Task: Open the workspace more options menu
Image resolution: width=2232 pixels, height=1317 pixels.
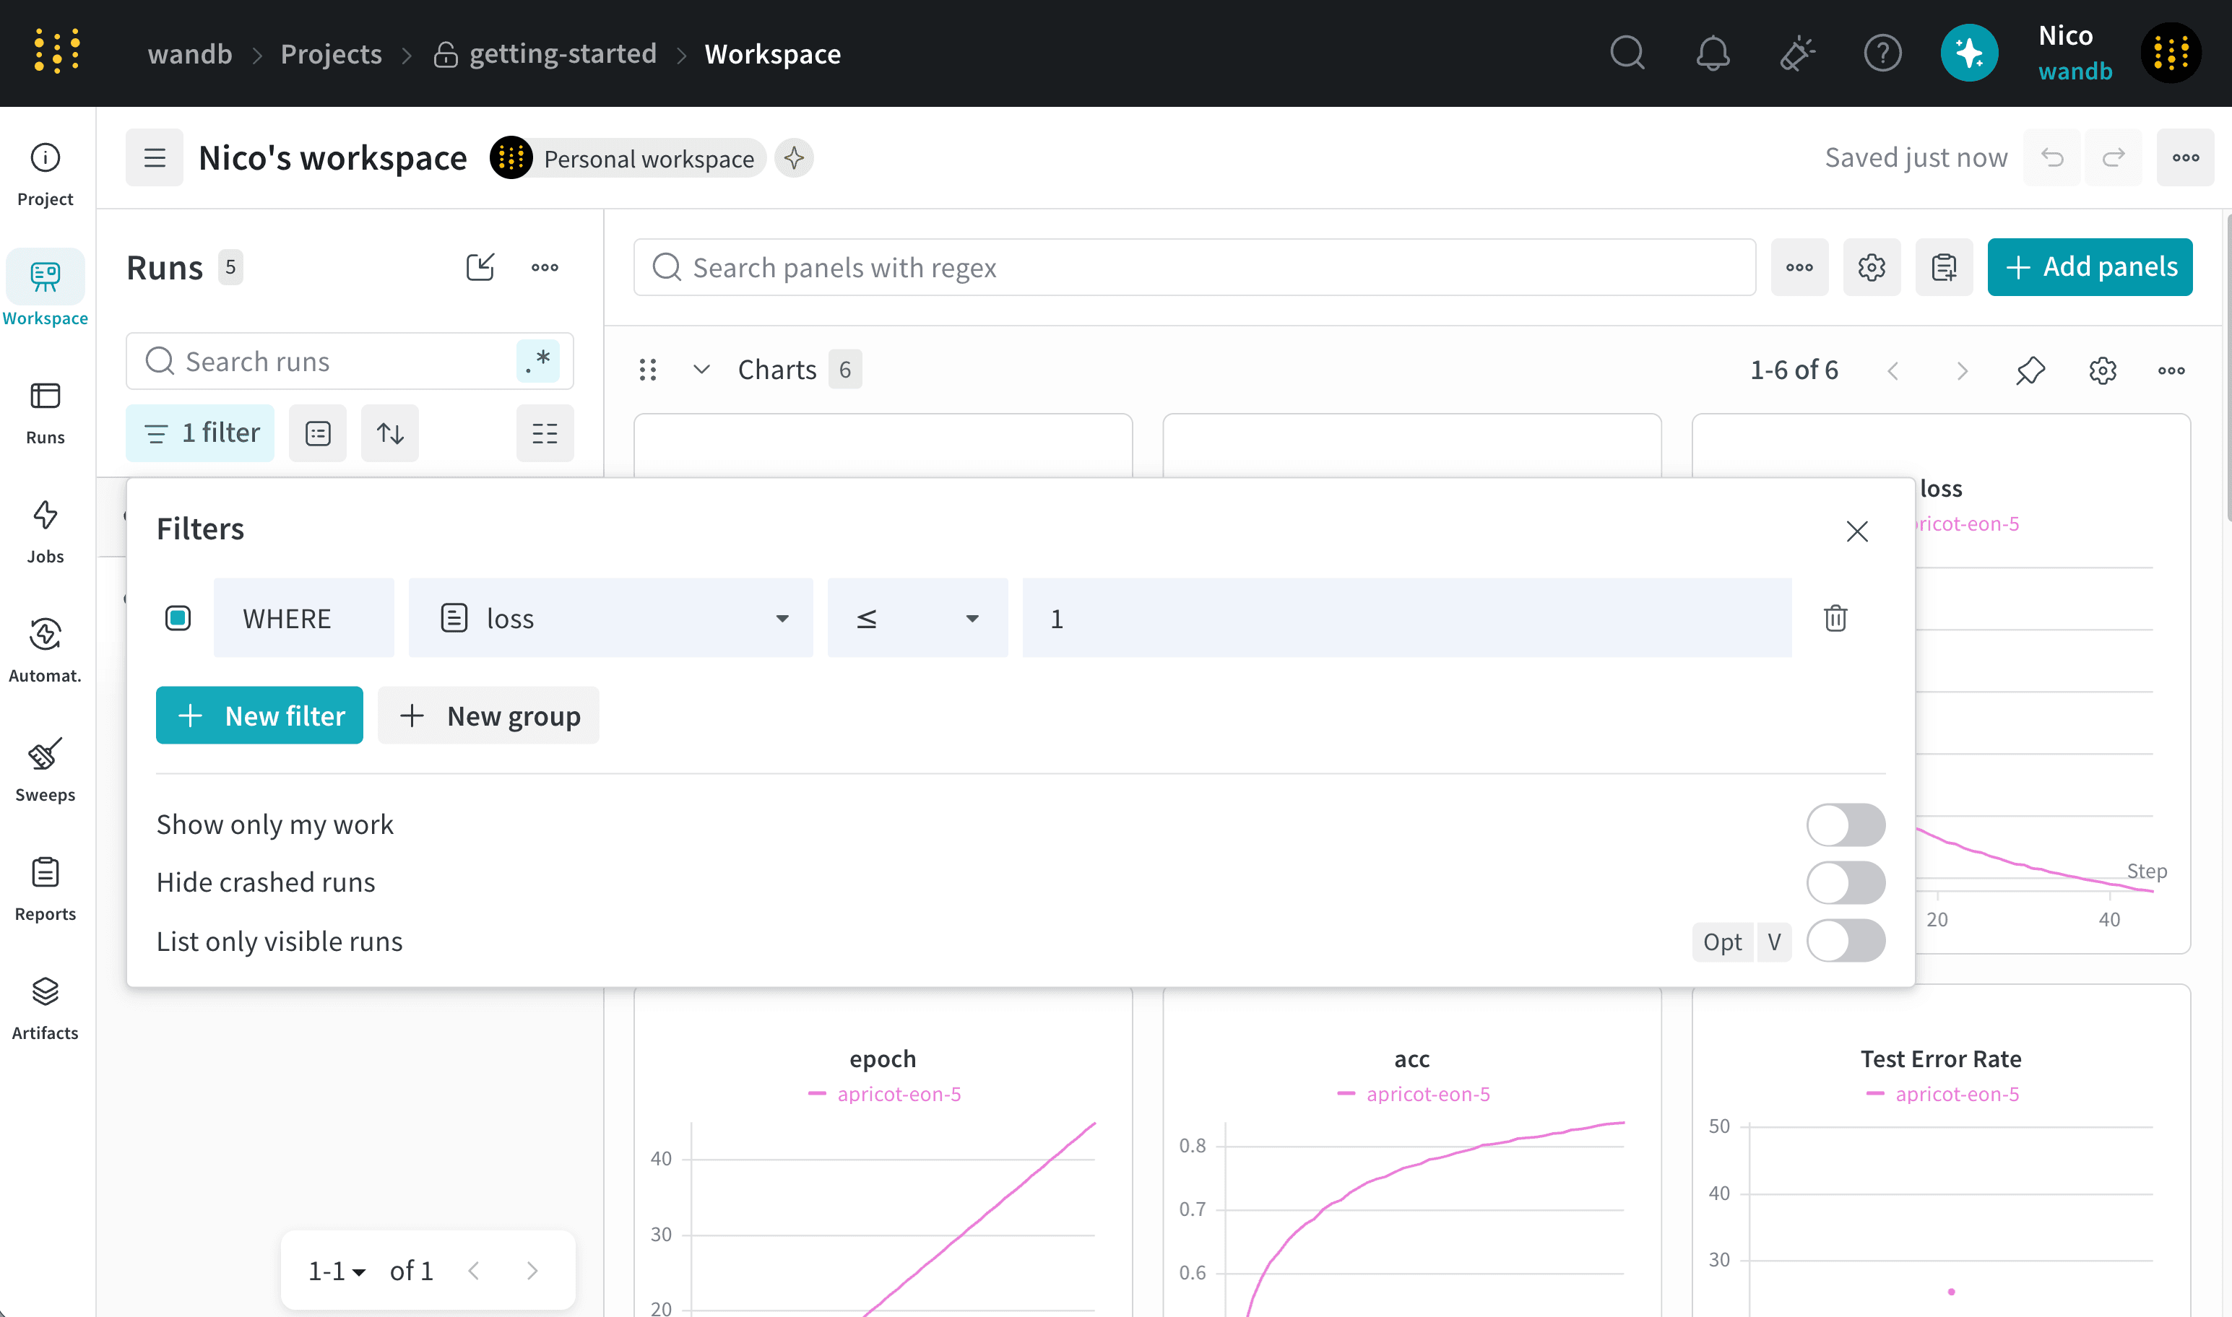Action: 2185,158
